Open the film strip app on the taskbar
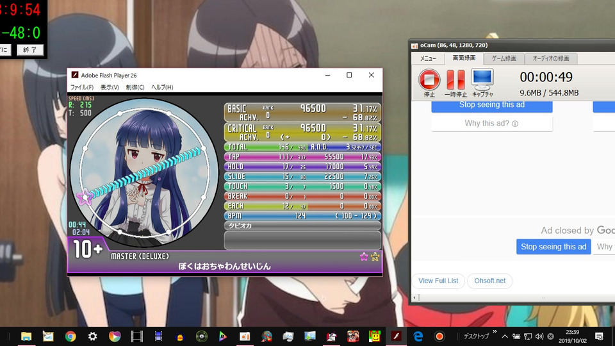 point(136,336)
